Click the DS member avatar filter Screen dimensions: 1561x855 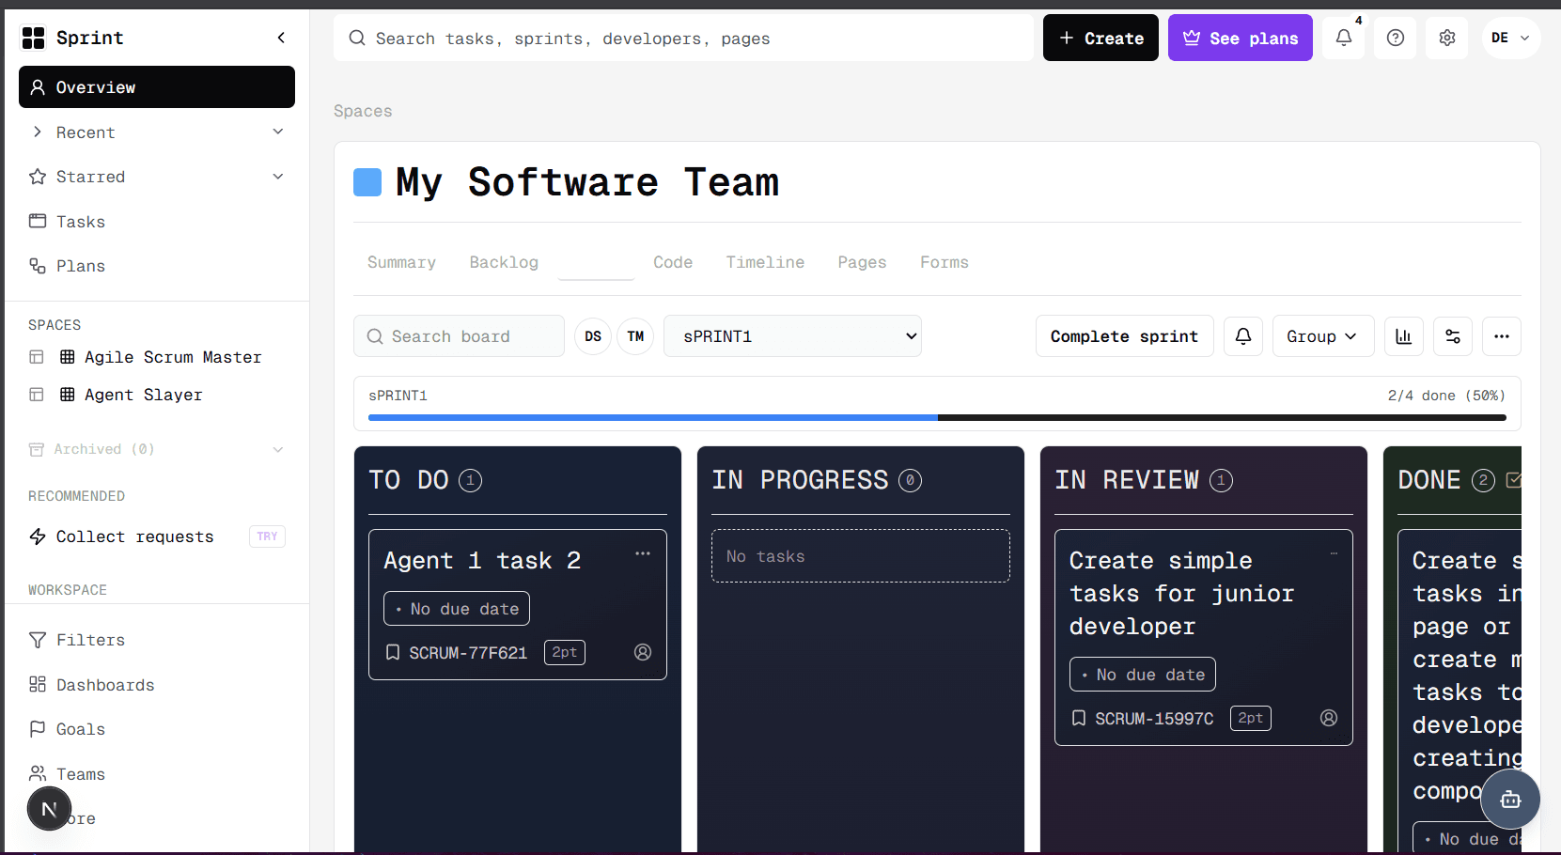point(593,336)
